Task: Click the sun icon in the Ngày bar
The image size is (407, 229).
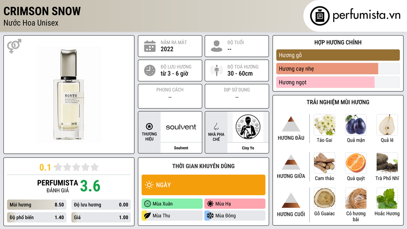Action: pos(149,185)
